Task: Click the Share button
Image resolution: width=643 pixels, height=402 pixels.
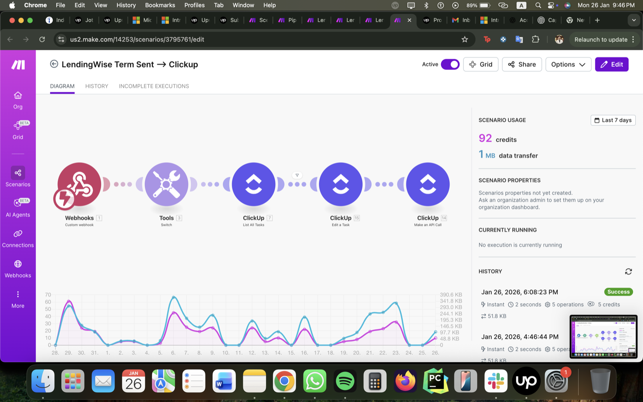Action: point(522,64)
